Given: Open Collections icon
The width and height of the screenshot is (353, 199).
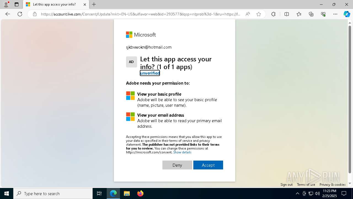Looking at the screenshot, I should (311, 14).
